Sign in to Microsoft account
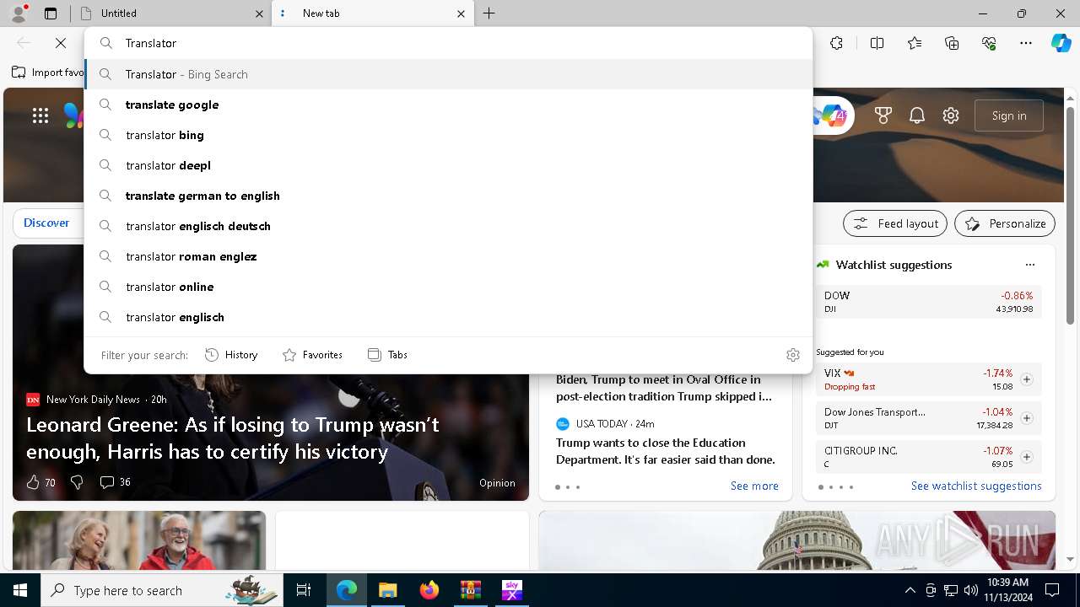 pyautogui.click(x=1009, y=116)
